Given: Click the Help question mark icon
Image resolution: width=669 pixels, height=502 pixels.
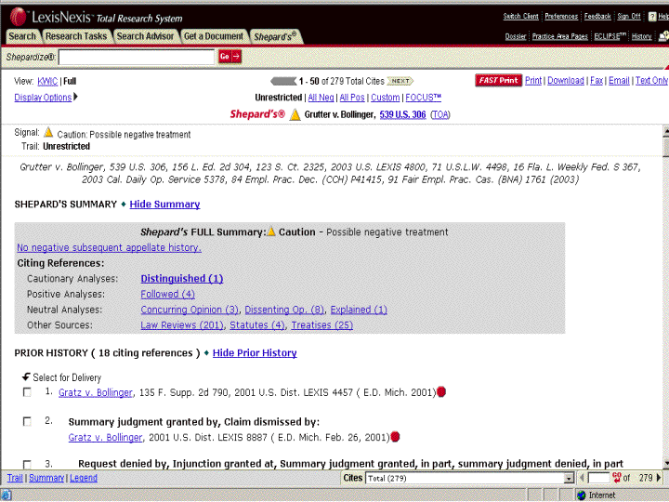Looking at the screenshot, I should [652, 16].
